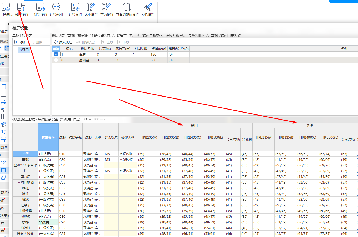Select the vertical-panel wall icon in sidebar
The width and height of the screenshot is (358, 237).
4,94
